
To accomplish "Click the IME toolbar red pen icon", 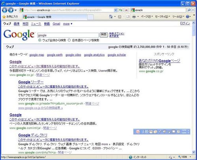I will [x=138, y=131].
